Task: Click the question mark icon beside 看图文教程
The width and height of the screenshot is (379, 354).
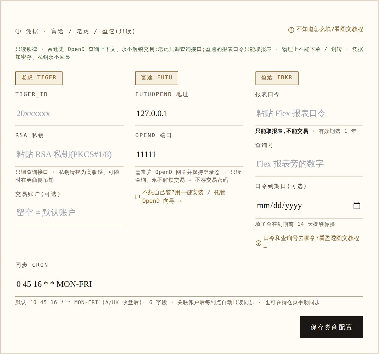Action: 291,30
